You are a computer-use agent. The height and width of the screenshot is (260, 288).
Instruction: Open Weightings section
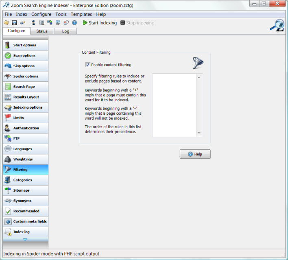click(26, 159)
